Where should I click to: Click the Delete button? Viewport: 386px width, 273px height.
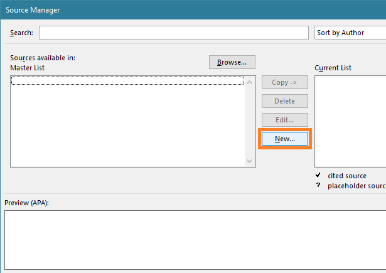pos(284,101)
